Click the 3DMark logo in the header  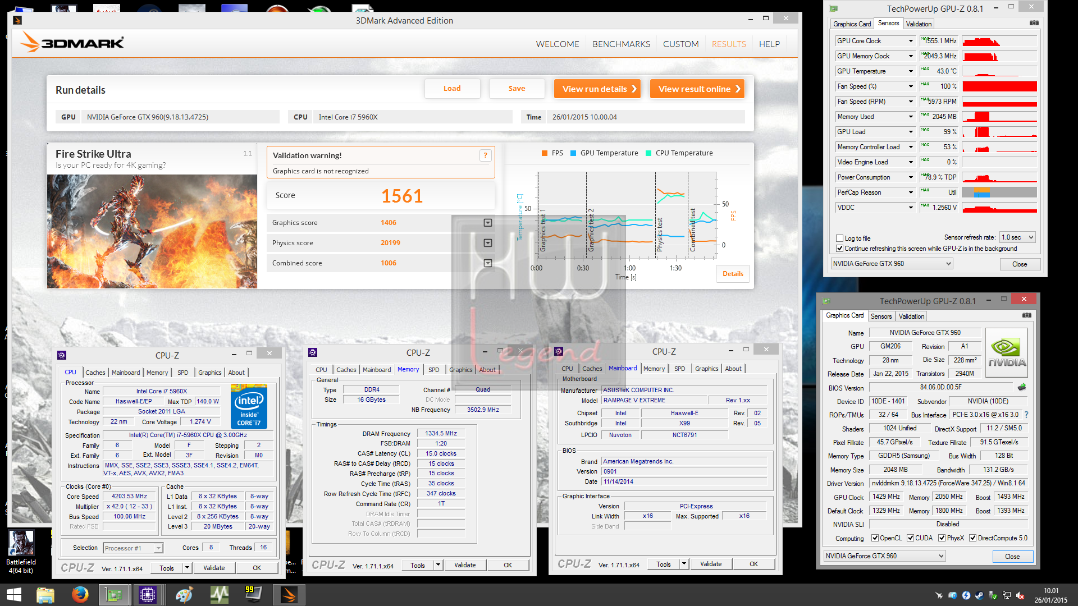tap(72, 43)
